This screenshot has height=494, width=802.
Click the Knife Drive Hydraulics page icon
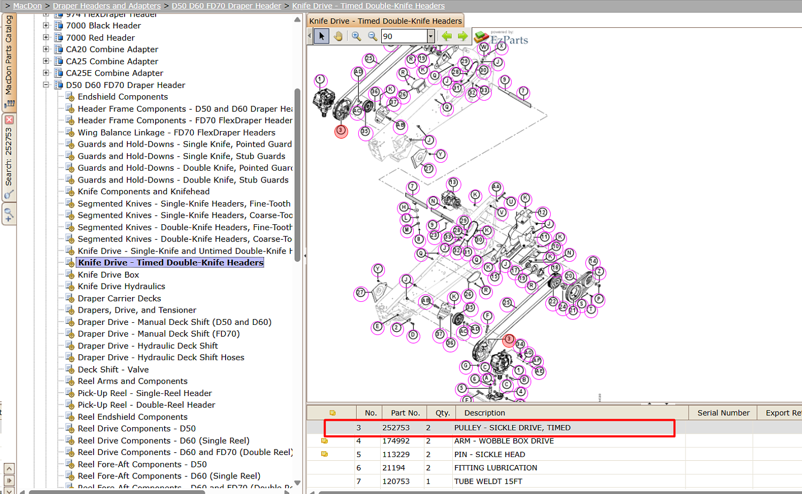coord(70,286)
